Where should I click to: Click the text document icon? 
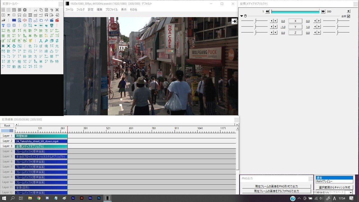tap(30, 20)
